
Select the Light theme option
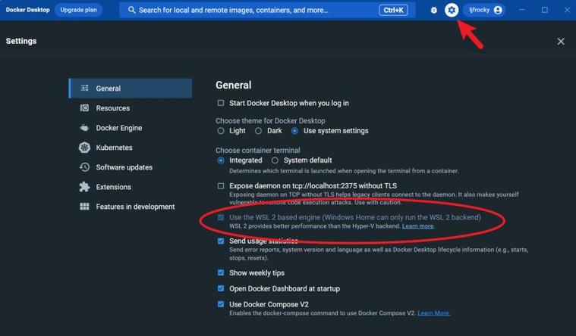[220, 131]
